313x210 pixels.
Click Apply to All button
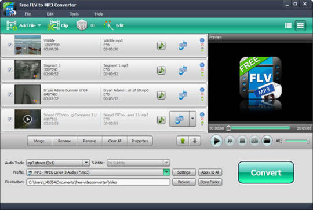(210, 172)
